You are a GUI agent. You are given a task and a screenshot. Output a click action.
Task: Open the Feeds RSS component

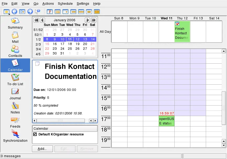[15, 122]
